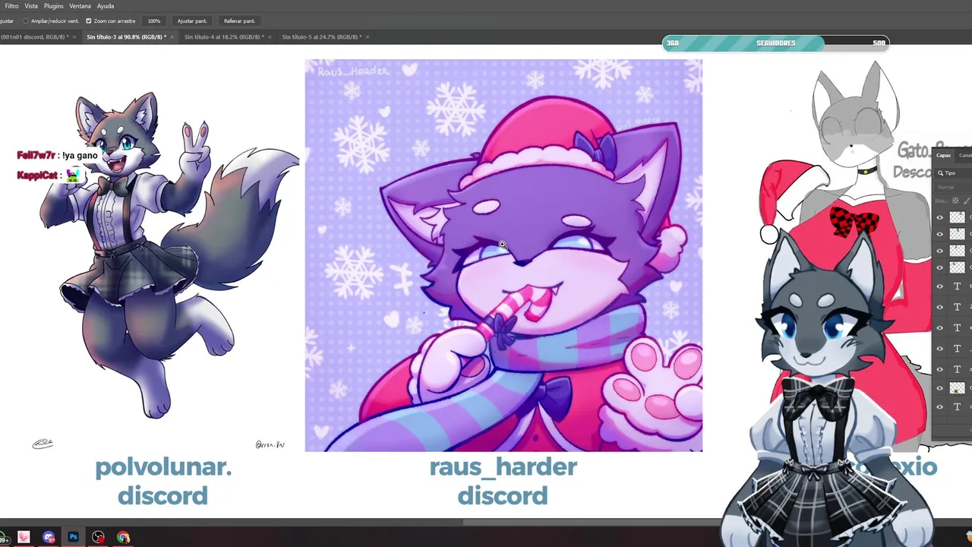This screenshot has width=972, height=547.
Task: Click the raus_harder discord canvas text
Action: coord(503,482)
